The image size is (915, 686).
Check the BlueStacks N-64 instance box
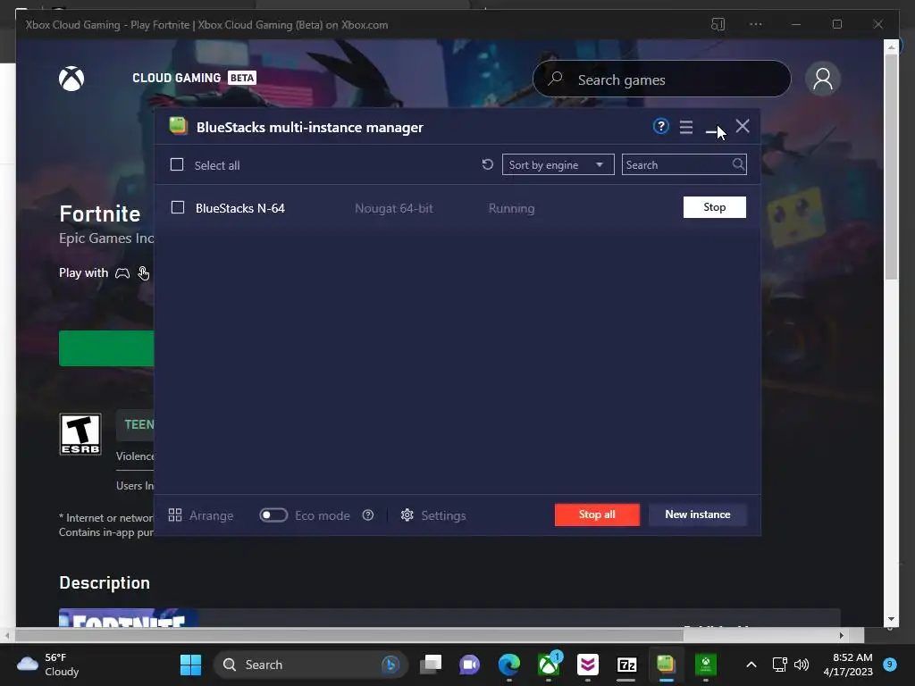pyautogui.click(x=178, y=207)
